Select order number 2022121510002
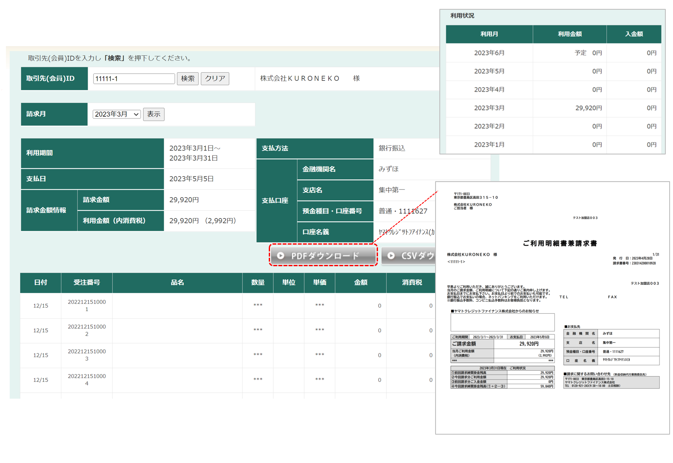This screenshot has width=673, height=463. [x=87, y=330]
